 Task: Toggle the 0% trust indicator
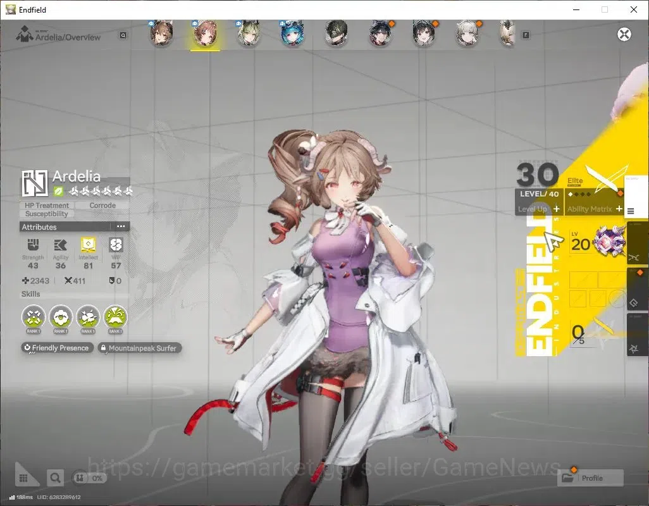tap(89, 478)
